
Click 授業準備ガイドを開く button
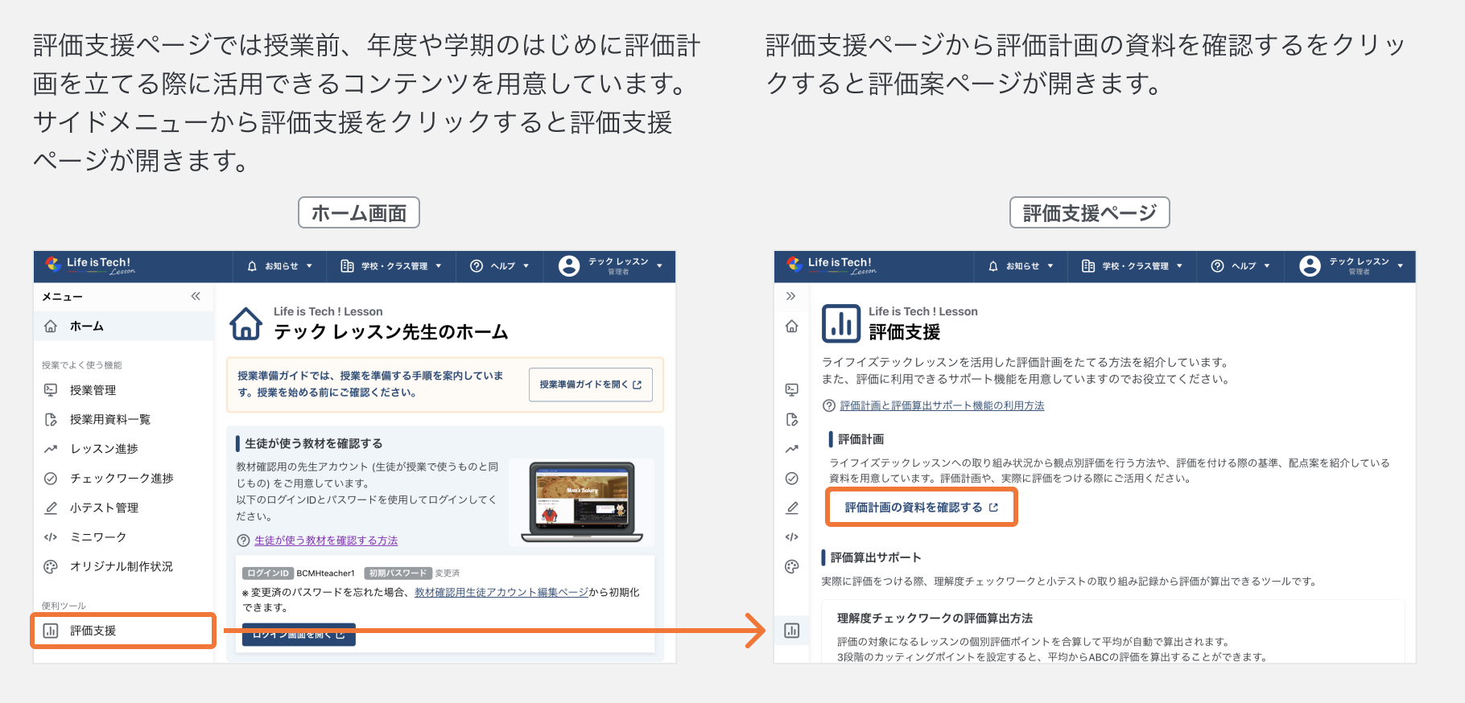(590, 384)
